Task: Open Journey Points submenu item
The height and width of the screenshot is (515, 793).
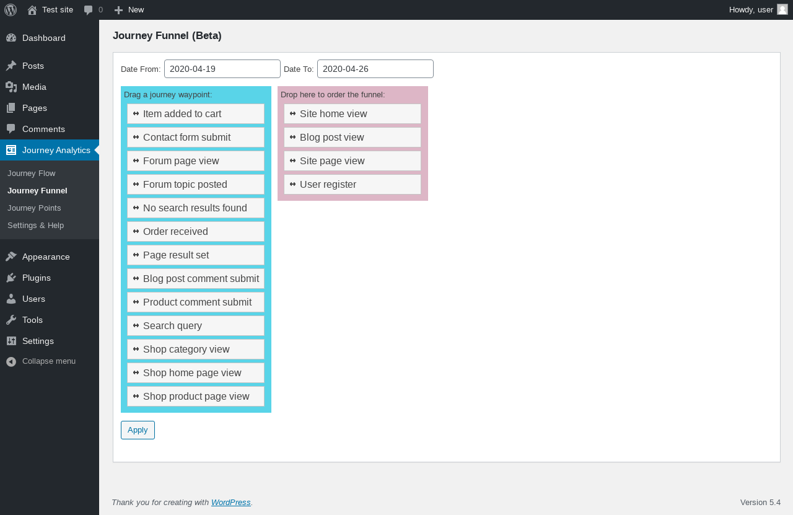Action: pos(34,208)
